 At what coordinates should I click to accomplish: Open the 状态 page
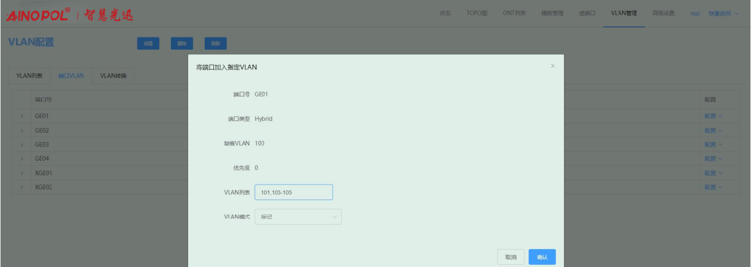[445, 13]
